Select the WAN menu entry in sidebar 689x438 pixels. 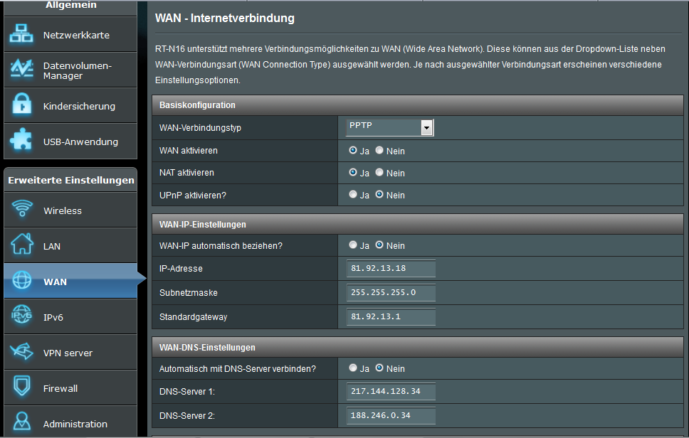click(55, 282)
